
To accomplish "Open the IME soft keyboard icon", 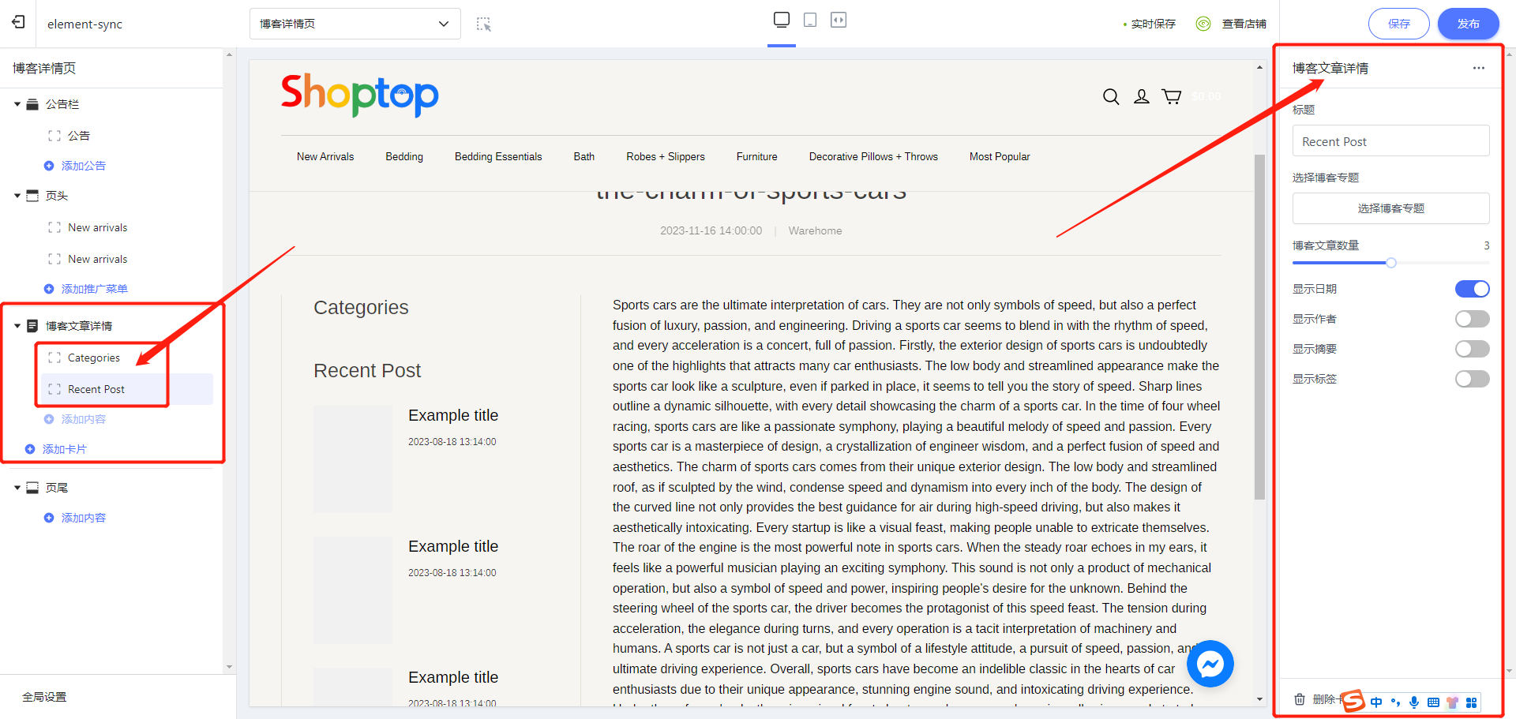I will [x=1433, y=702].
